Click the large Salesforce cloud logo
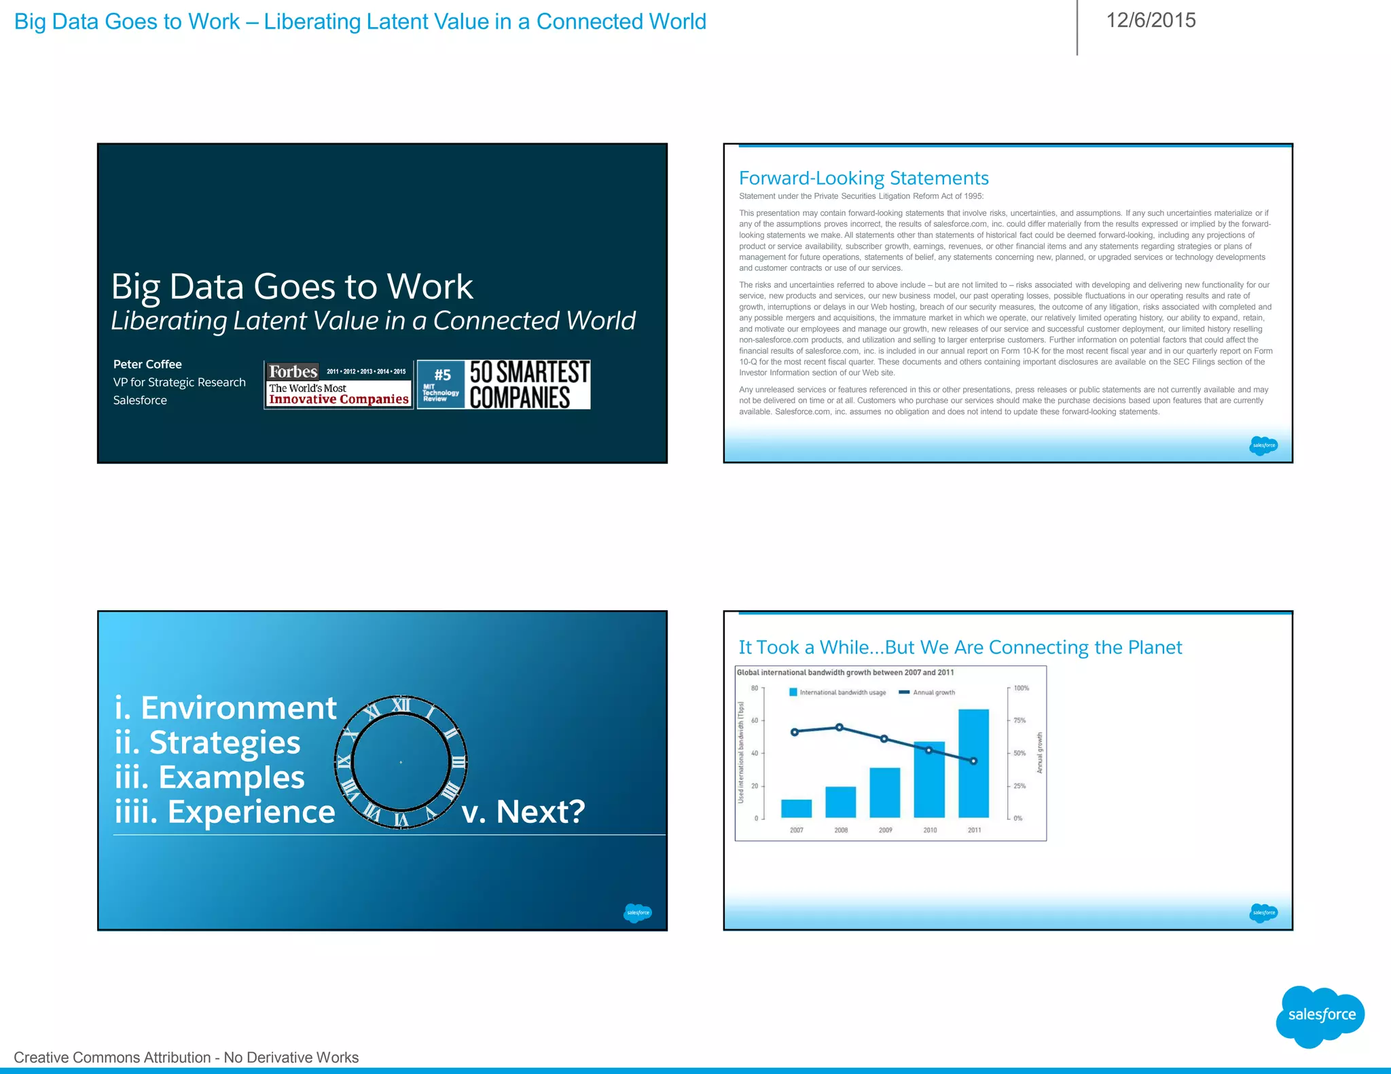1391x1074 pixels. coord(1320,1016)
